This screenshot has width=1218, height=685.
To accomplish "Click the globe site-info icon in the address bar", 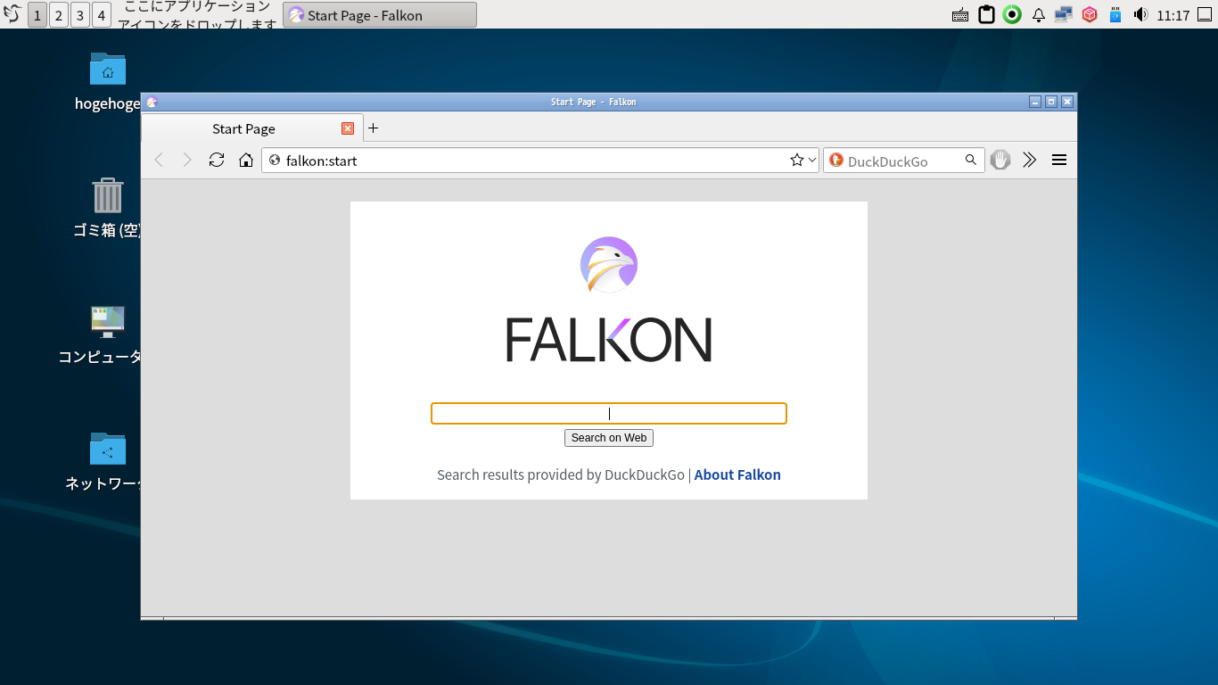I will point(275,161).
